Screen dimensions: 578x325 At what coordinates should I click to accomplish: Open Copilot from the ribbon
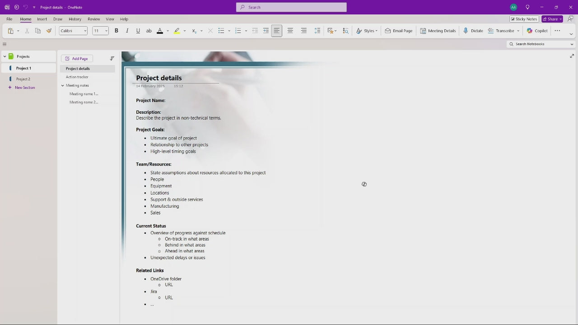tap(537, 31)
